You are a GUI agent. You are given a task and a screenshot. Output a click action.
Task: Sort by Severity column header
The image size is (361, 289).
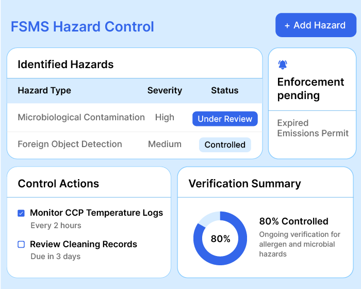point(165,90)
